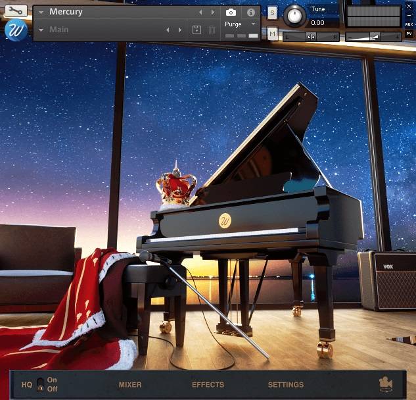416x400 pixels.
Task: Click the Westwood W logo
Action: [14, 30]
